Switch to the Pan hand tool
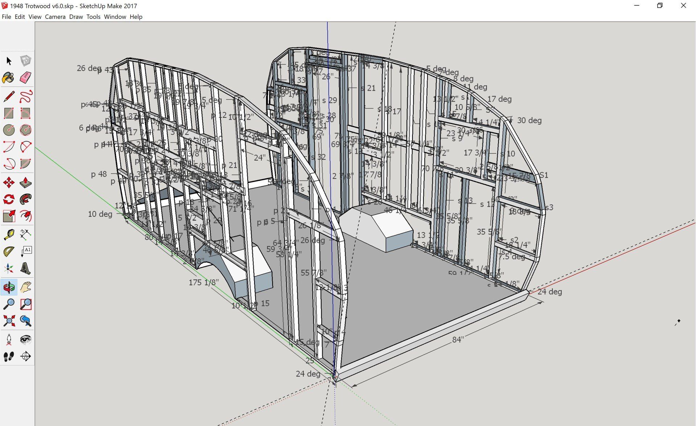 coord(25,288)
